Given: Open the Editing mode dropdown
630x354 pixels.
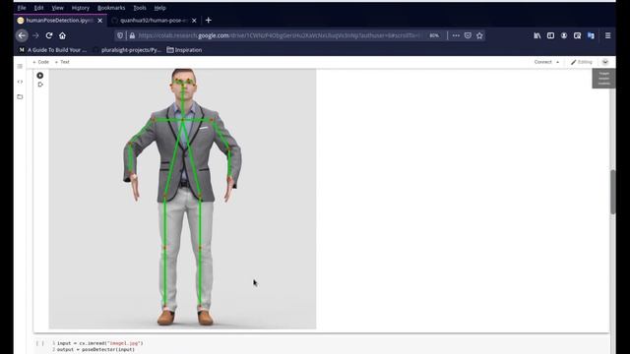Looking at the screenshot, I should [582, 62].
